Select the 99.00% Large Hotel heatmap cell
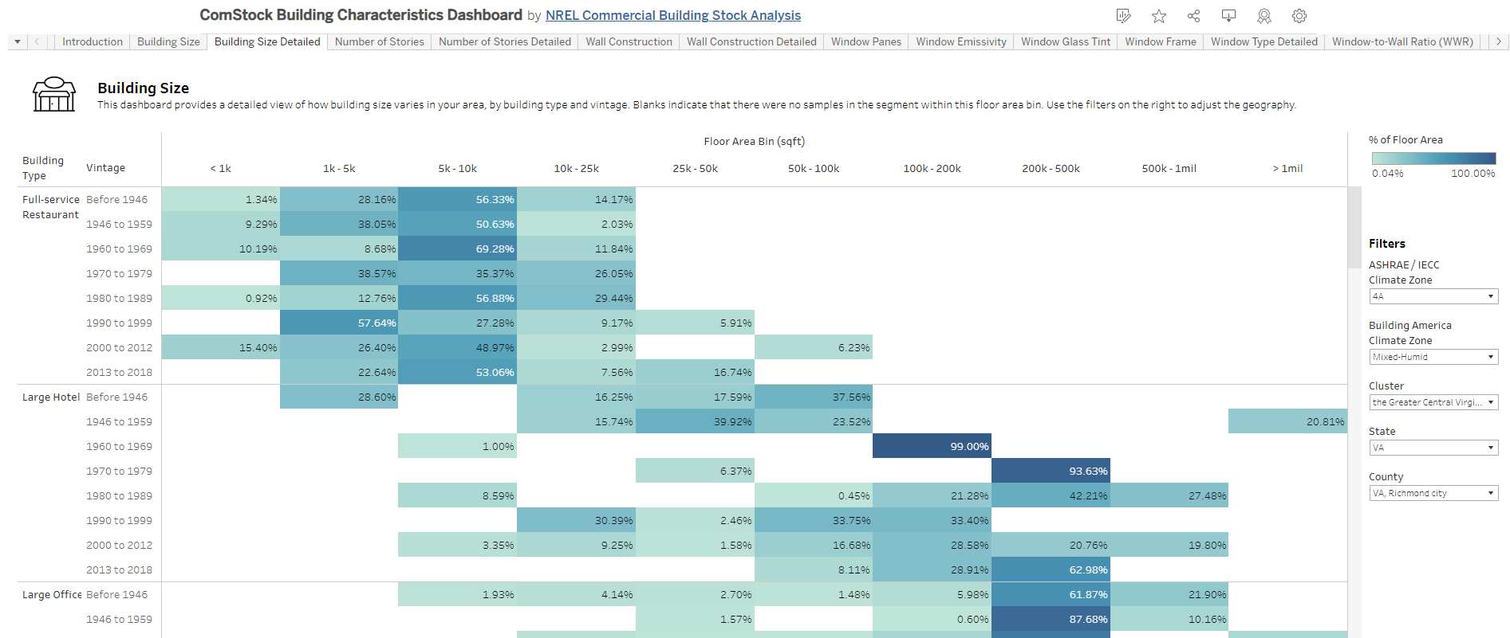Viewport: 1510px width, 638px height. coord(931,446)
